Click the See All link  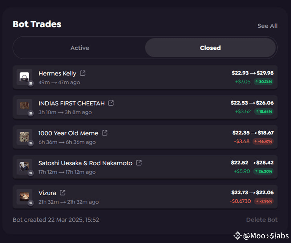pos(267,26)
